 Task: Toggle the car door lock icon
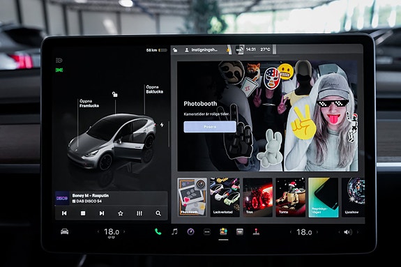(115, 94)
